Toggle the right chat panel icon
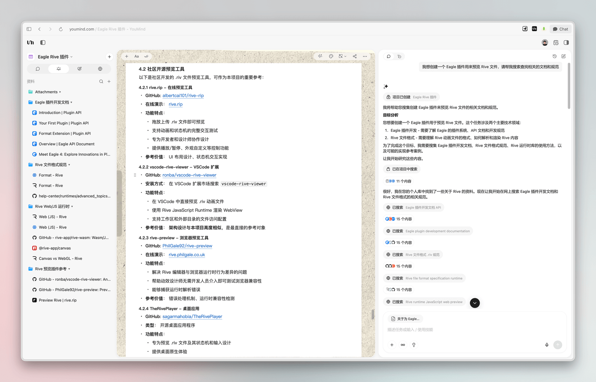 point(566,42)
